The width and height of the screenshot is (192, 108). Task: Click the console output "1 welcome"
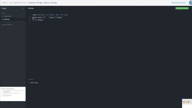pyautogui.click(x=33, y=83)
